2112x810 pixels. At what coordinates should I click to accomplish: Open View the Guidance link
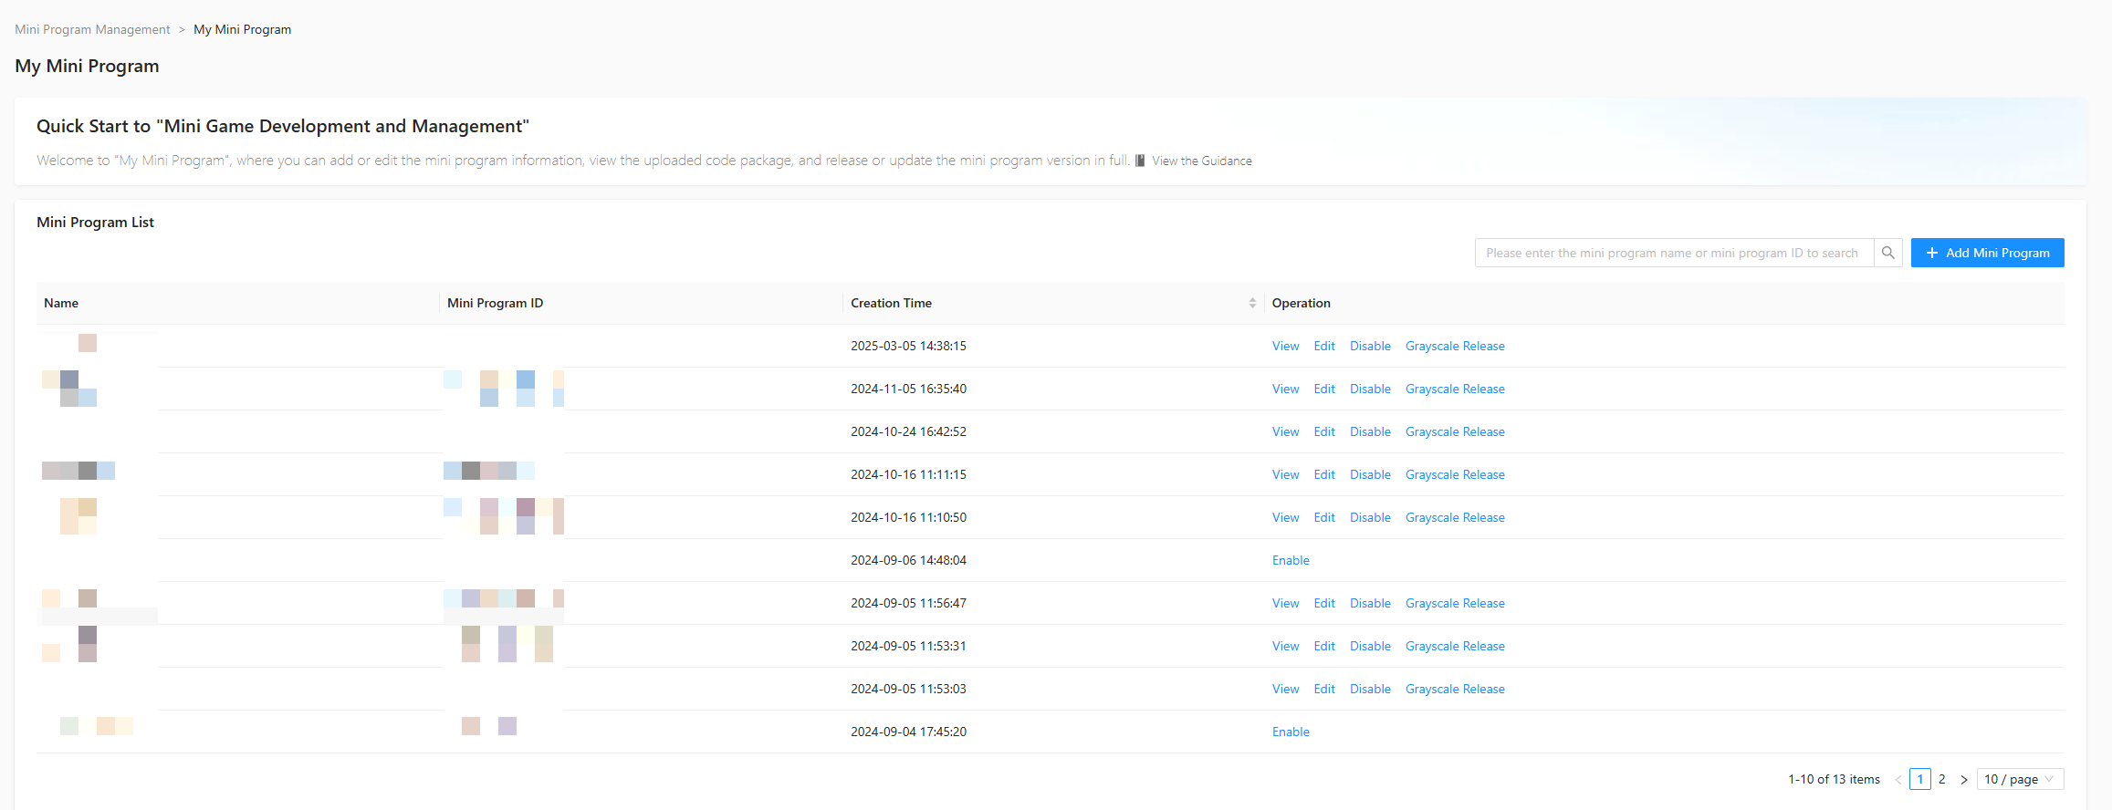(1202, 161)
